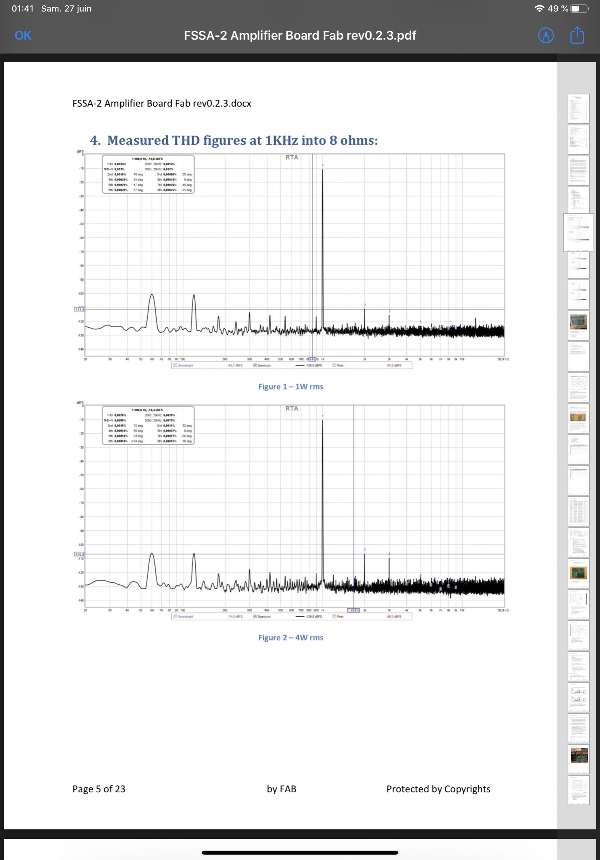Tap footer text 'Page 5 of 23'

click(x=99, y=789)
